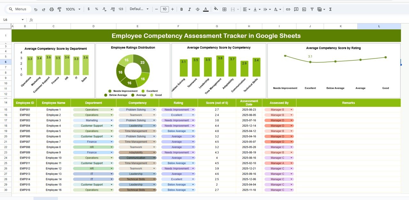Toggle strikethrough formatting
This screenshot has width=409, height=200.
[x=197, y=9]
